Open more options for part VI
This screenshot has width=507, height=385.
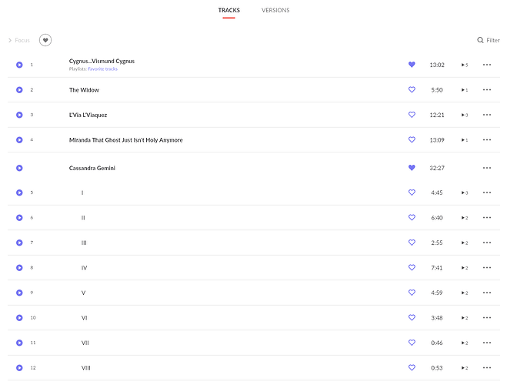point(487,318)
